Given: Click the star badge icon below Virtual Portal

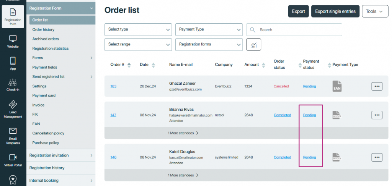Looking at the screenshot, I should pos(13,179).
